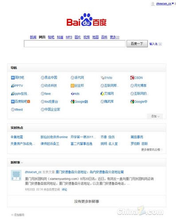This screenshot has height=222, width=176.
Task: Switch to the 知道 search tab
Action: 60,37
